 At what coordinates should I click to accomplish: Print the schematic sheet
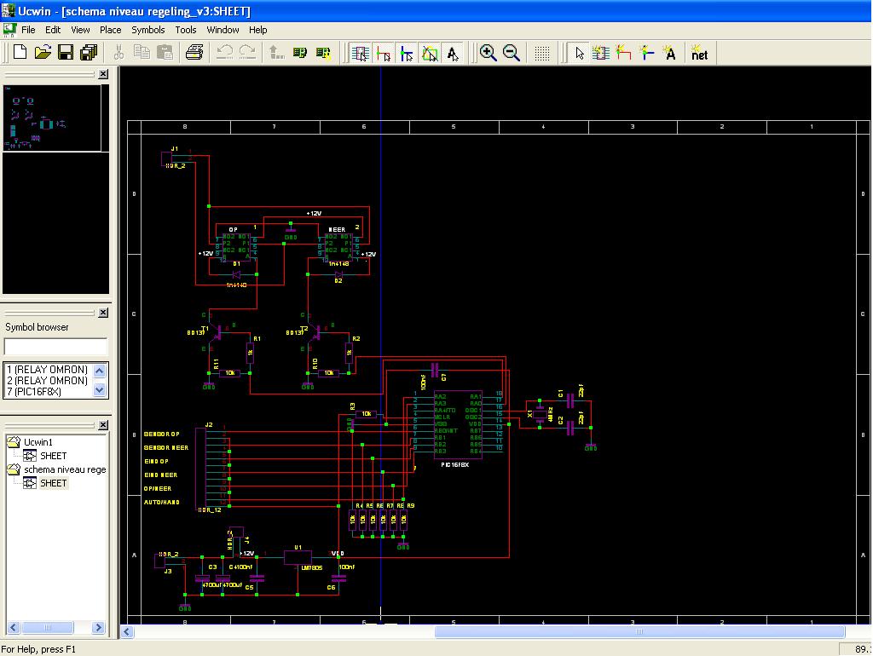point(194,53)
